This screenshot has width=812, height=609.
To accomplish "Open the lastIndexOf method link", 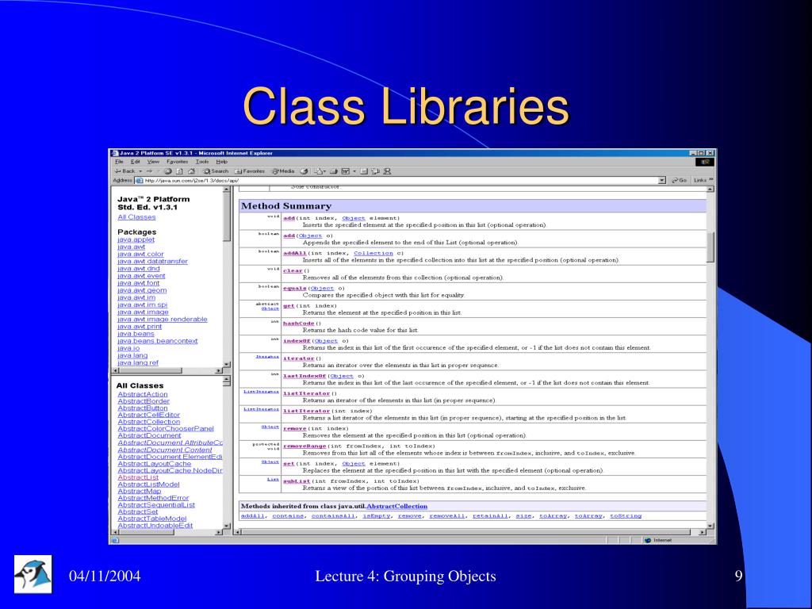I will [x=305, y=377].
